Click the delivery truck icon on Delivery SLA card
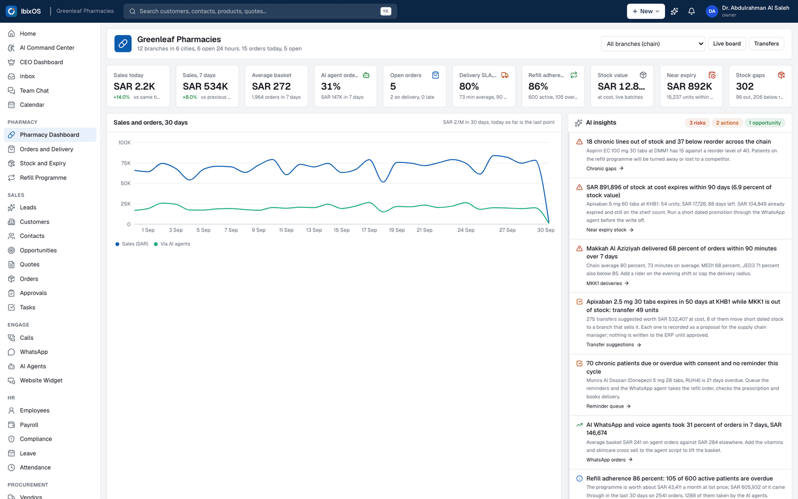The height and width of the screenshot is (499, 798). [x=505, y=75]
